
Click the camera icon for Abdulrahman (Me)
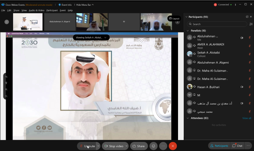pyautogui.click(x=242, y=38)
